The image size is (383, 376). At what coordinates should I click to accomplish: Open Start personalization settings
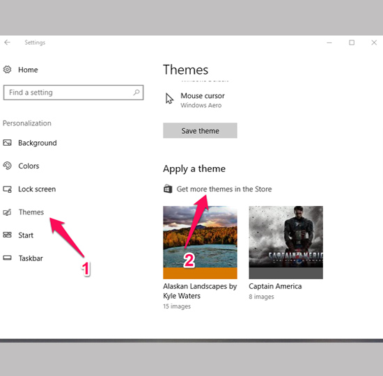[x=26, y=235]
